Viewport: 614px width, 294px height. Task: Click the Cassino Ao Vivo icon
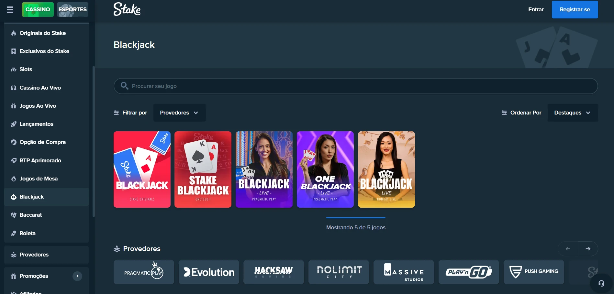(14, 88)
